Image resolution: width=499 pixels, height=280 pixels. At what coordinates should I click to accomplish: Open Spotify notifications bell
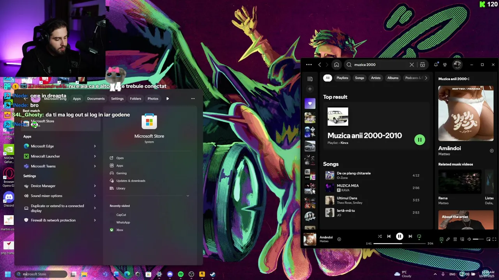point(436,65)
